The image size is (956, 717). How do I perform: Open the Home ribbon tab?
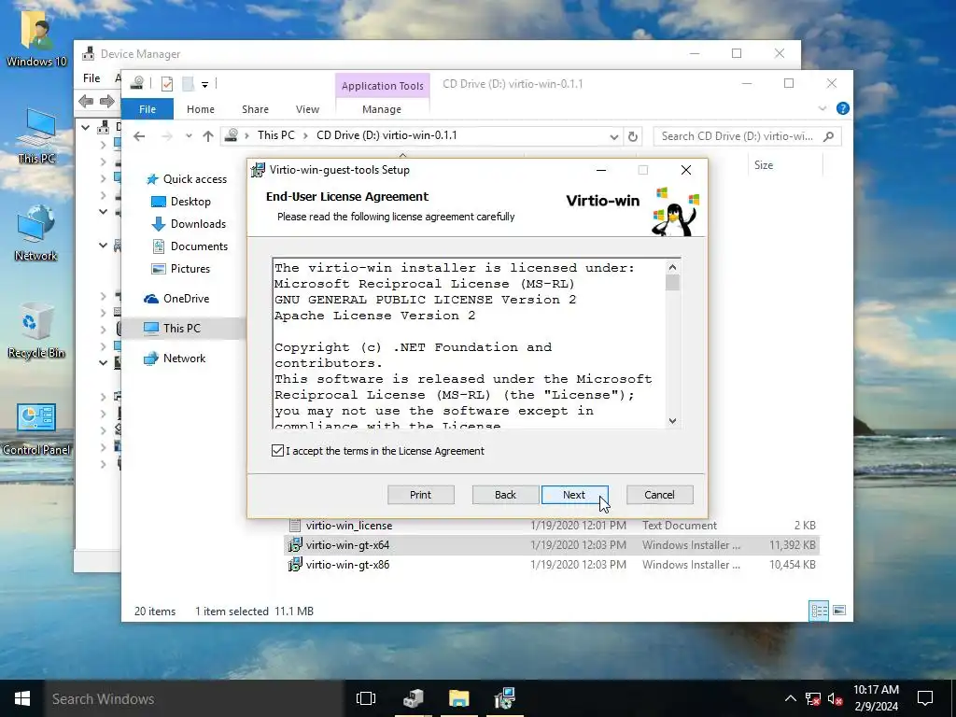click(201, 109)
